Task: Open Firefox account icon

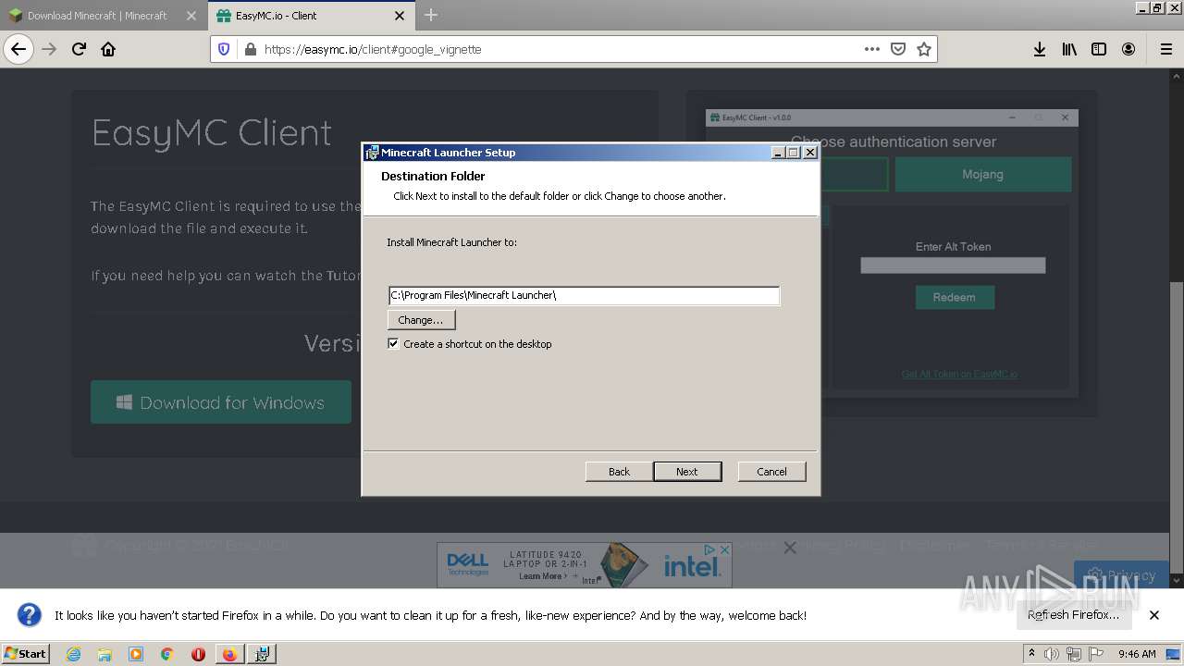Action: coord(1128,49)
